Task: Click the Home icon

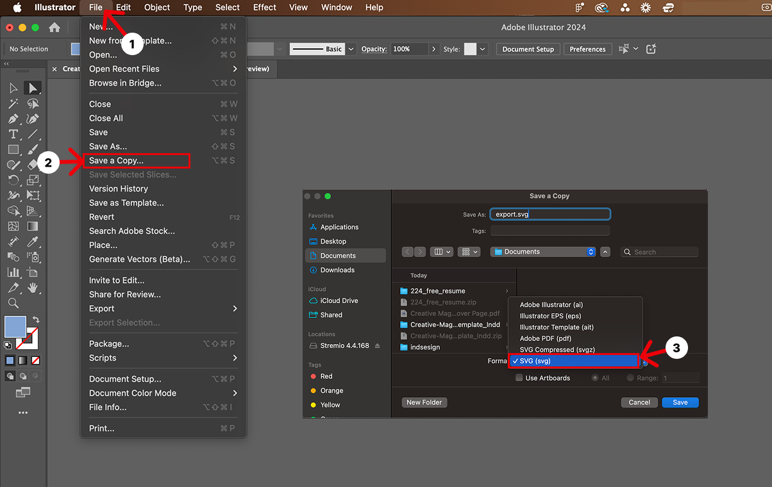Action: [x=55, y=28]
